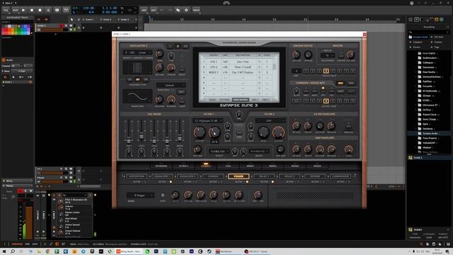Viewport: 453px width, 255px height.
Task: Turn the Master Volume knob
Action: click(x=350, y=55)
